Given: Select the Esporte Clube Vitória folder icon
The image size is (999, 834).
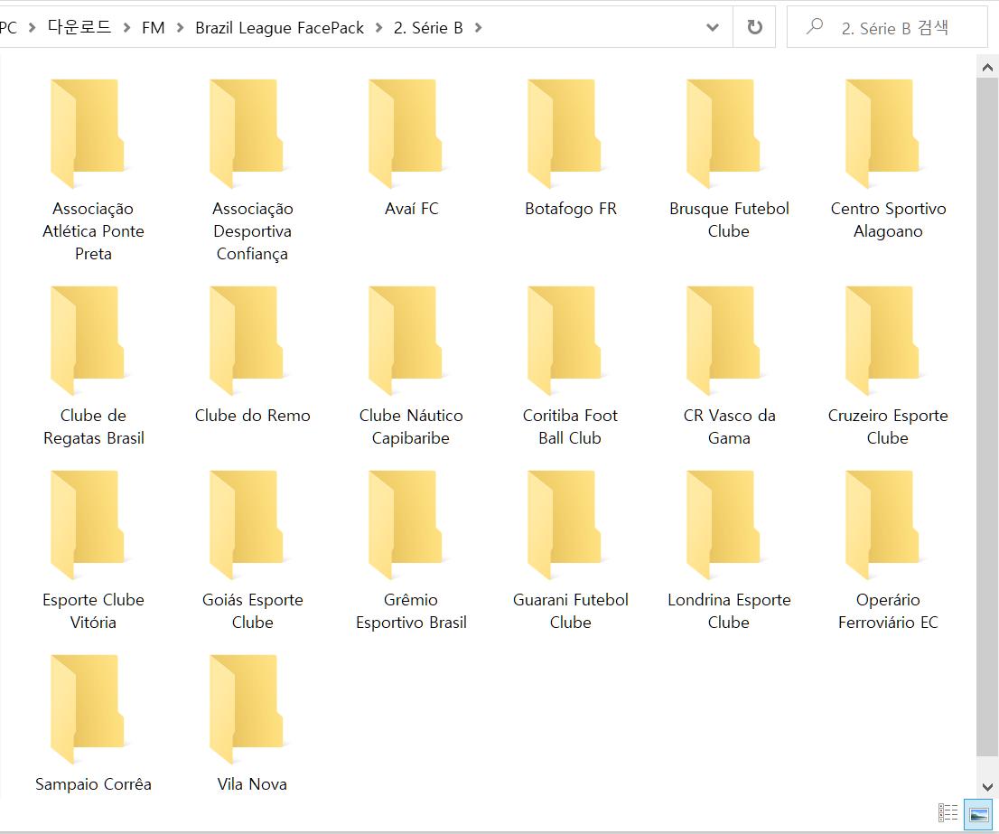Looking at the screenshot, I should (88, 524).
